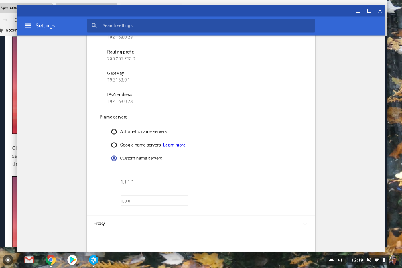Open the Settings hamburger menu
This screenshot has height=268, width=402.
click(28, 26)
